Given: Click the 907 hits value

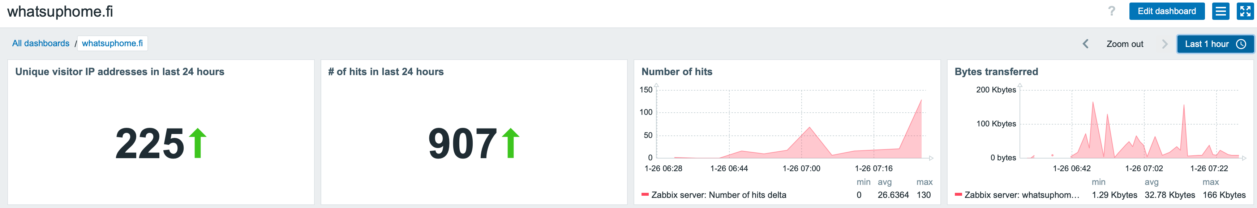Looking at the screenshot, I should point(463,143).
